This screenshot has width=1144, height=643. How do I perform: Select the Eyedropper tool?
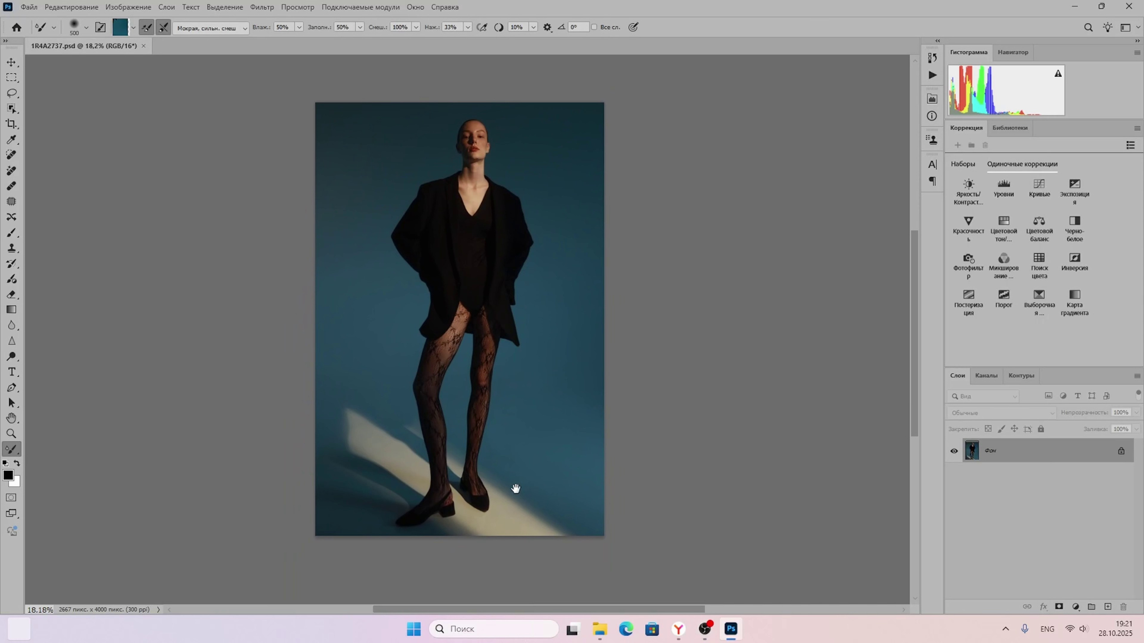12,140
